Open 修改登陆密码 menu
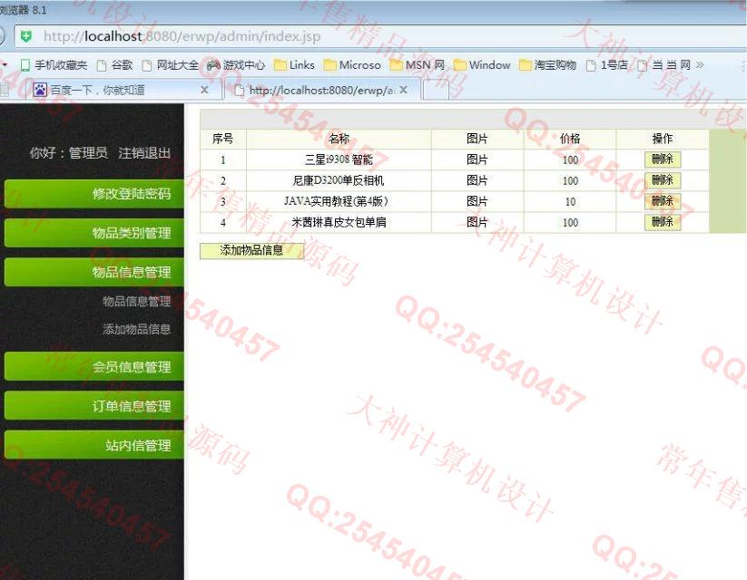Image resolution: width=747 pixels, height=580 pixels. point(93,194)
